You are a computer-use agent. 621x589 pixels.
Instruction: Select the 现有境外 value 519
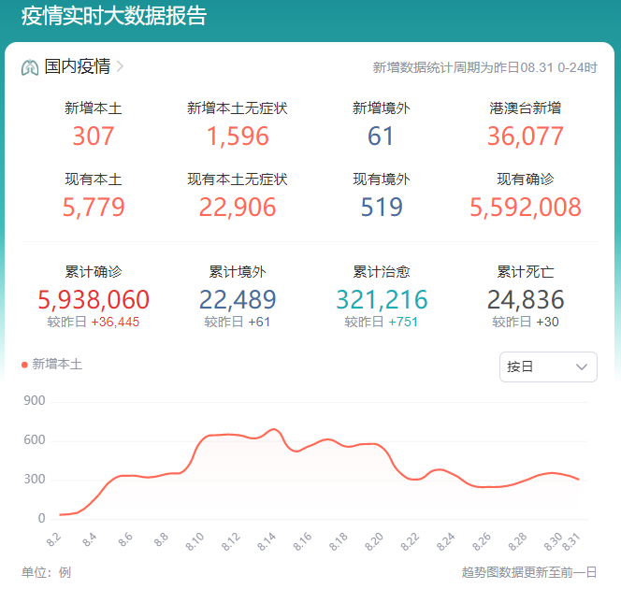(x=382, y=208)
